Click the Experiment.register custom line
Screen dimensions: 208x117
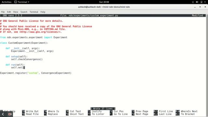(x=36, y=73)
